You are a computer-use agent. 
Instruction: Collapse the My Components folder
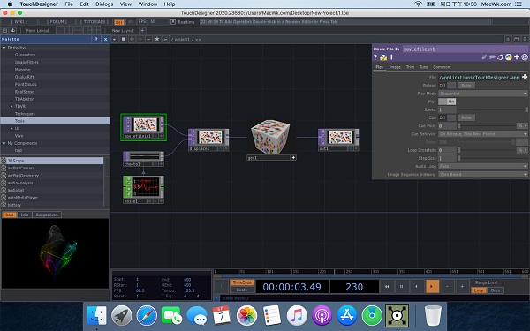point(4,143)
